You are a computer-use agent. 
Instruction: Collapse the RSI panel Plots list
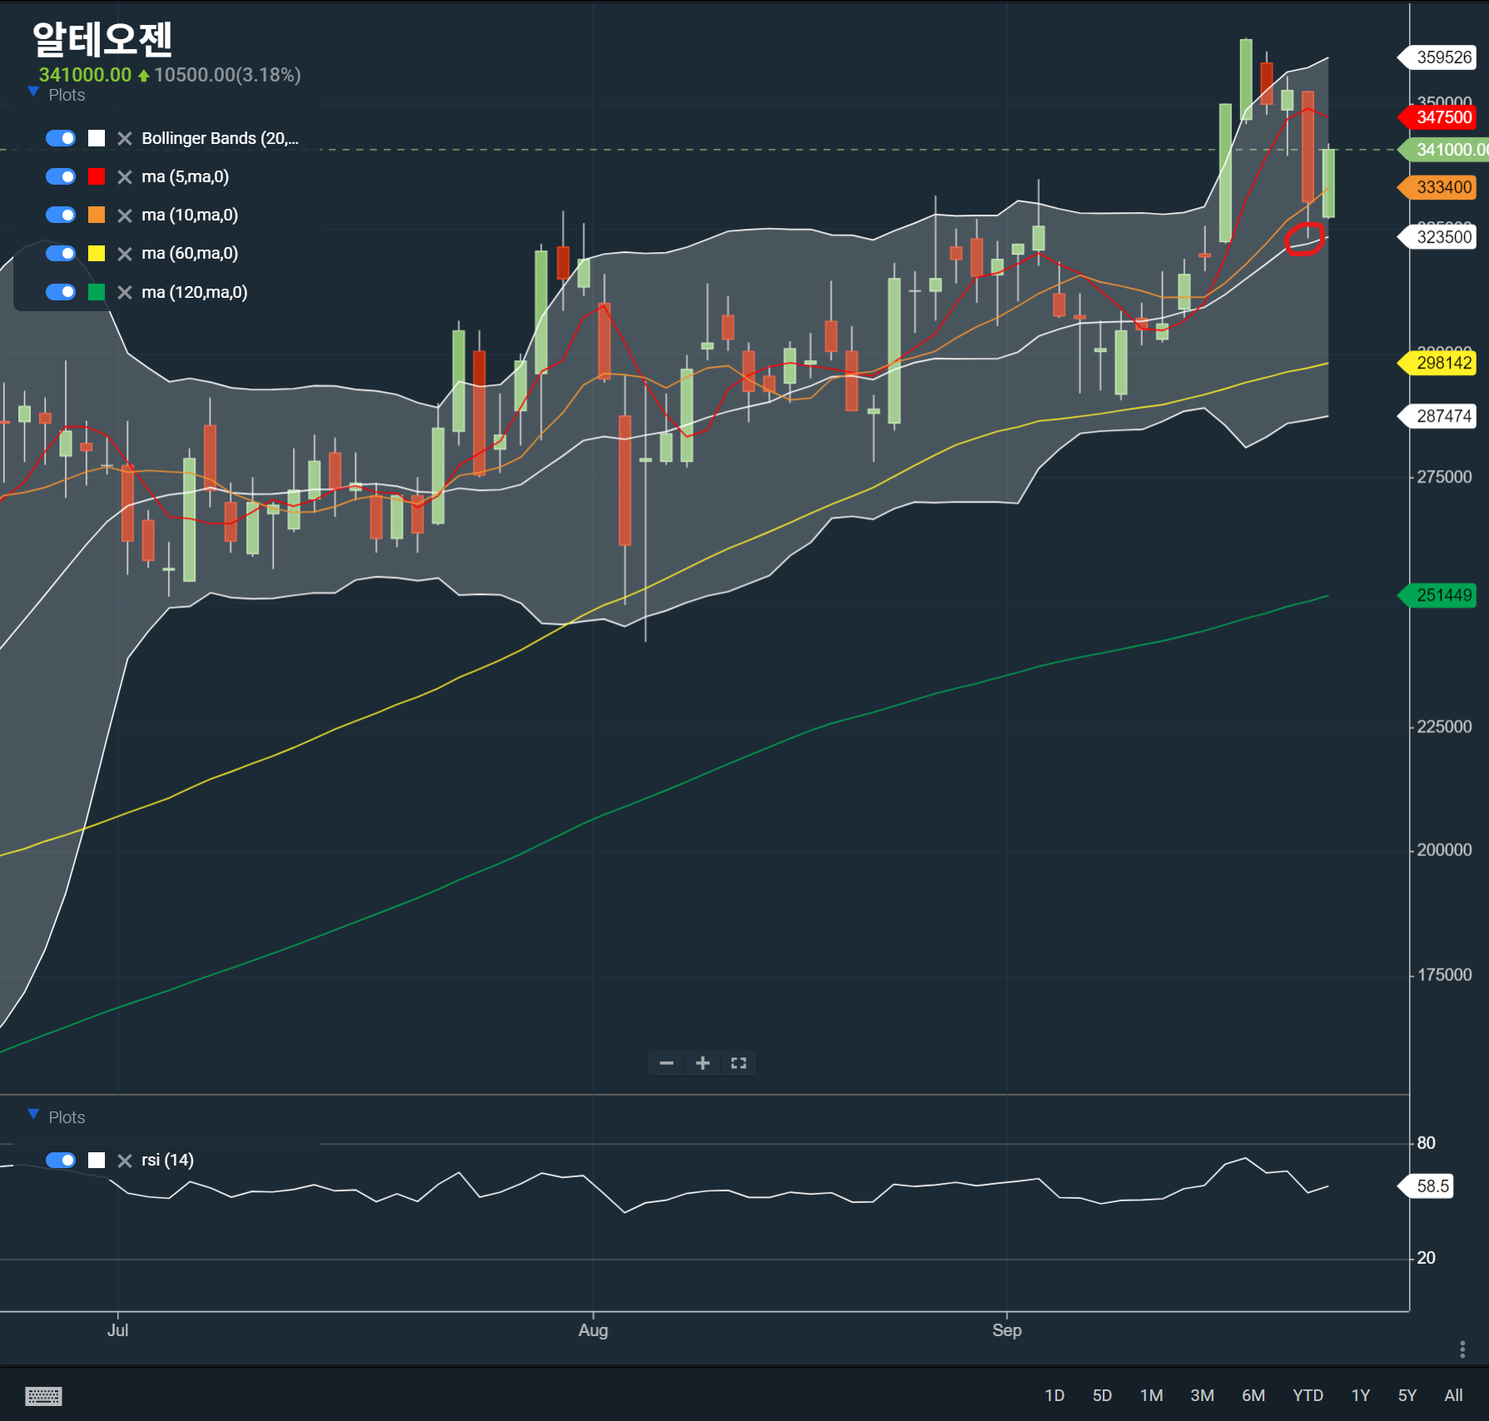click(x=33, y=1115)
